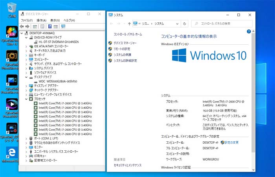This screenshot has width=275, height=177.
Task: Open ヘルプ(H) menu in Device Manager
Action: (x=69, y=20)
